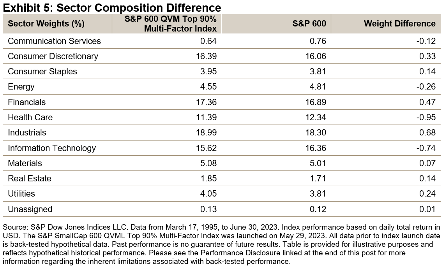Click the Health Care row label
Image resolution: width=445 pixels, height=267 pixels.
click(30, 118)
